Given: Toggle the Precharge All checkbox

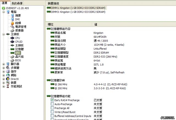Looking at the screenshot, I should coord(52,108).
